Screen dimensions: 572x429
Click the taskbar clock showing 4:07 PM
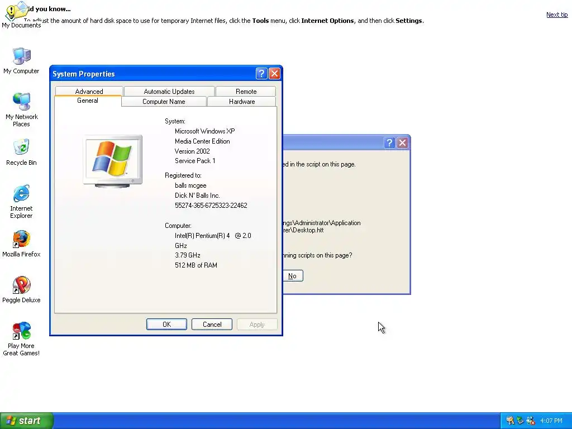pyautogui.click(x=551, y=421)
